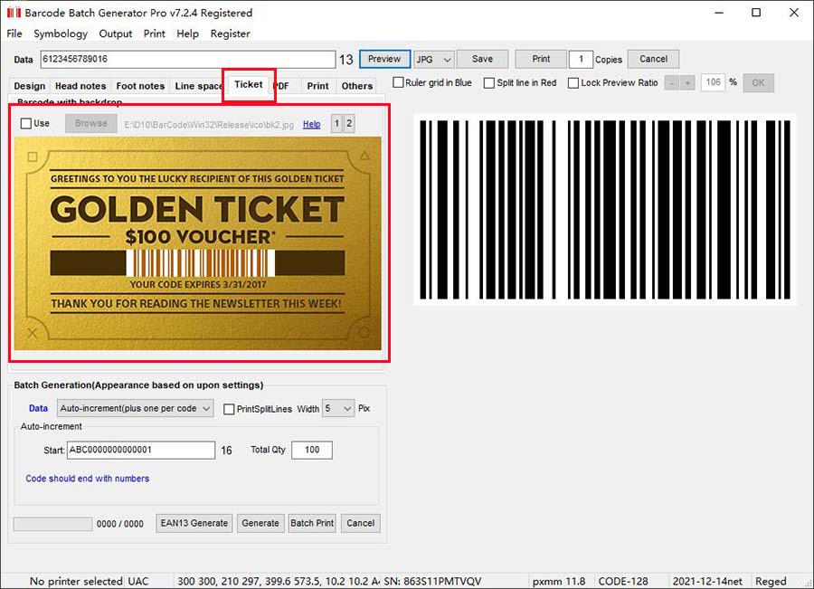Screen dimensions: 814x589
Task: Click the 0000 / 0000 counter text
Action: (x=120, y=524)
